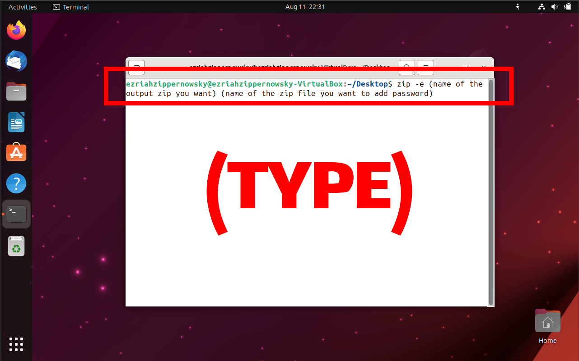Open the Home folder on desktop
This screenshot has height=361, width=579.
tap(547, 321)
